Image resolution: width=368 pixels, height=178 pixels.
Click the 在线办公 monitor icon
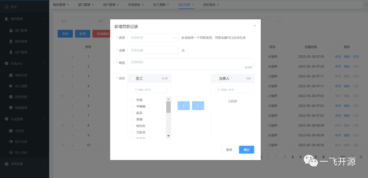click(x=6, y=64)
